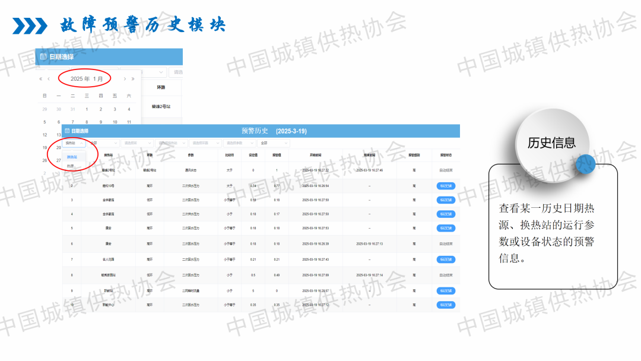Viewport: 641px width, 361px height.
Task: Expand the last 全部 dropdown in filter row
Action: (273, 143)
